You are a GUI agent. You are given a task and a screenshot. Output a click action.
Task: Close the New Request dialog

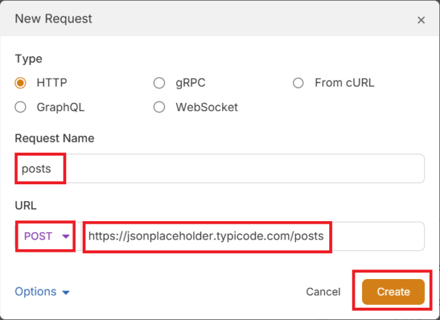point(421,20)
